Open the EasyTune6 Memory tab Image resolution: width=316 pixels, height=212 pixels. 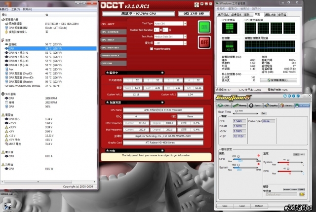[x=239, y=106]
